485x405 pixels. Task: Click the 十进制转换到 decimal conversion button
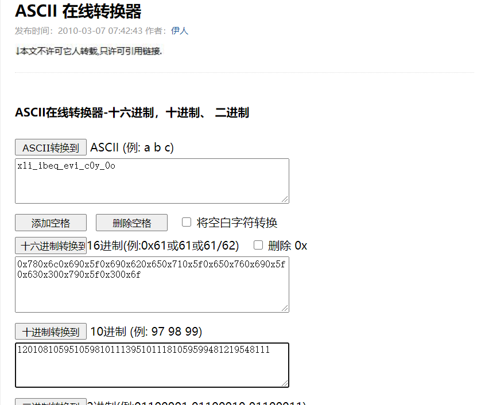coord(51,331)
